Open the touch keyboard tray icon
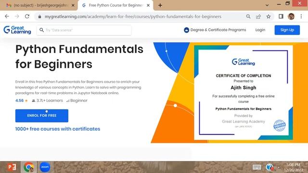 [x=257, y=167]
